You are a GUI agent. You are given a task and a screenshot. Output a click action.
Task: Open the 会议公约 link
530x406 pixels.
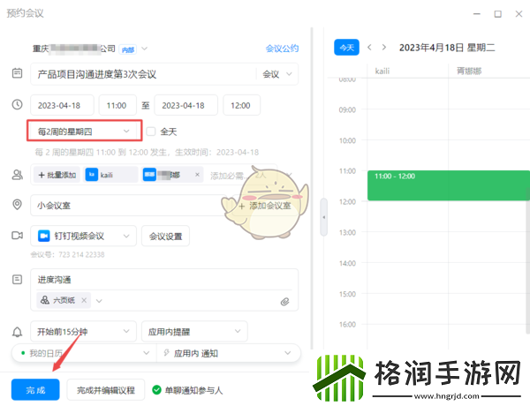282,49
